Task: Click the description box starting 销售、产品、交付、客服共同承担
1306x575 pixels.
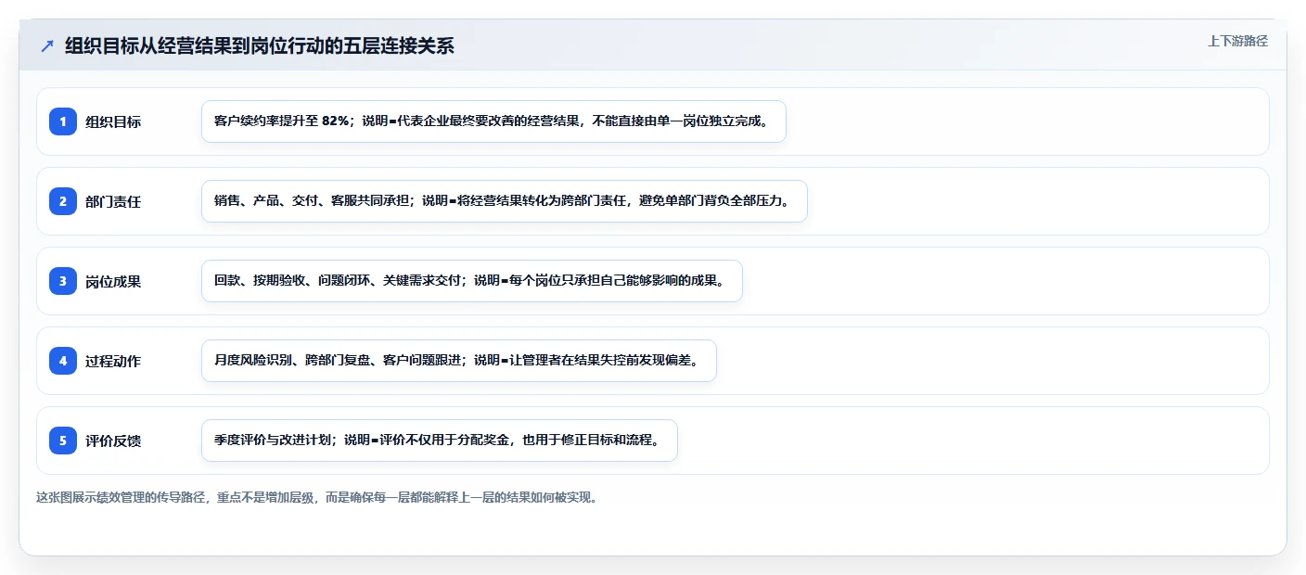Action: tap(505, 201)
